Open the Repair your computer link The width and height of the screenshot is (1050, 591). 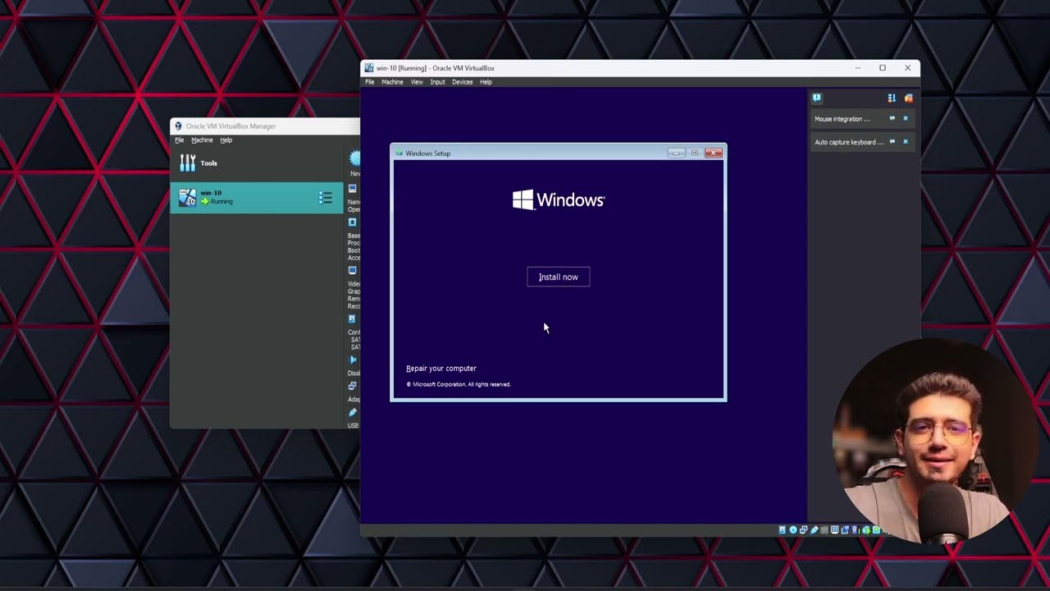tap(441, 369)
